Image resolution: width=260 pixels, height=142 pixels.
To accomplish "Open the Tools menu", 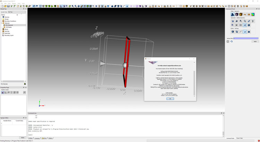I will (x=19, y=3).
